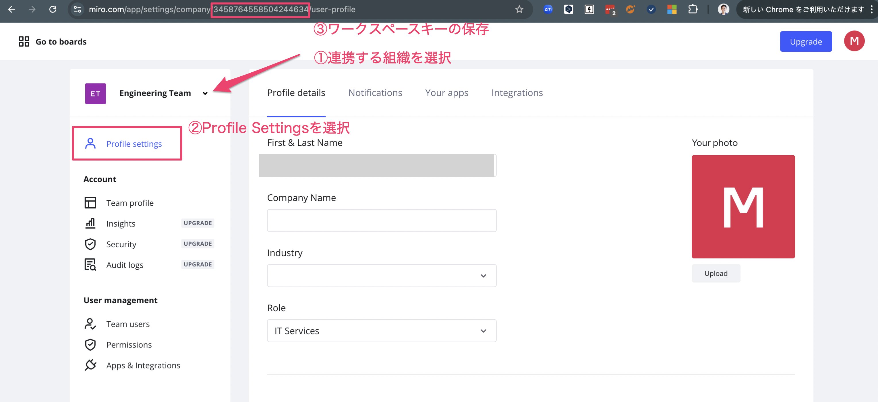Click the Microsoft colored squares extension icon
The width and height of the screenshot is (878, 402).
coord(672,9)
